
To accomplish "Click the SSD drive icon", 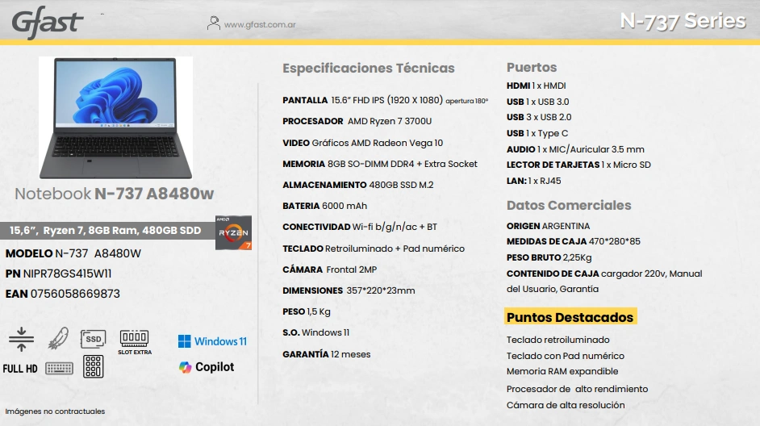I will pos(93,339).
